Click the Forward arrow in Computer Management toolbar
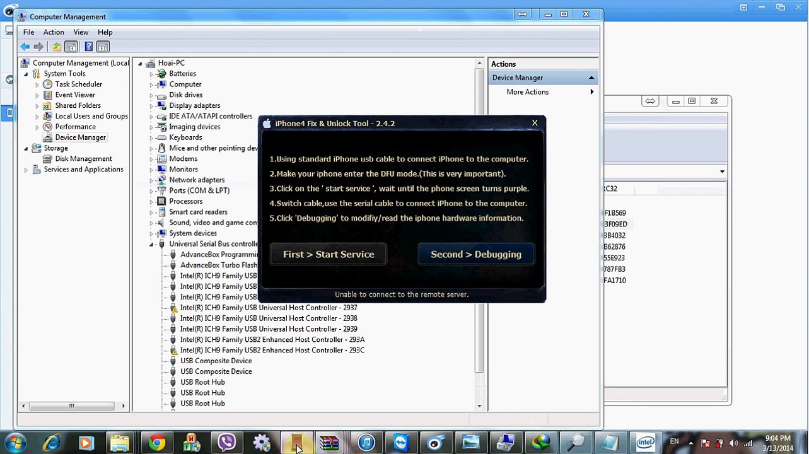 click(x=38, y=47)
